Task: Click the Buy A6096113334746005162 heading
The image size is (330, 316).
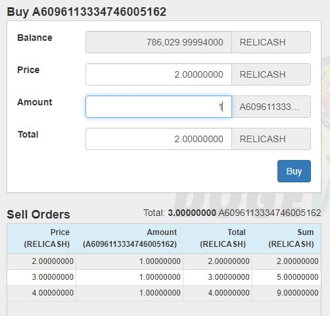Action: [87, 12]
